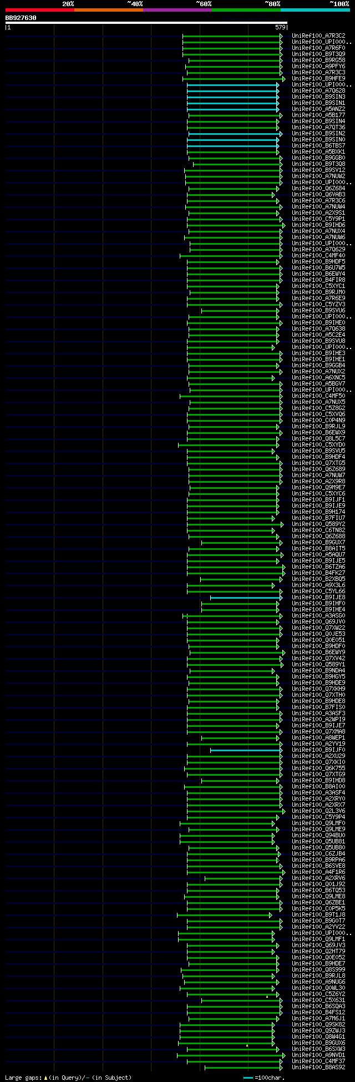Select UniRef100_B6TBS7 entry
Screen dimensions: 355x1082
[318, 146]
